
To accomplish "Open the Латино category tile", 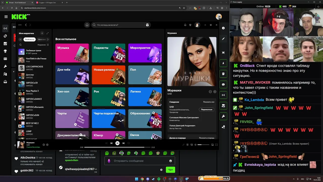I will tap(145, 97).
